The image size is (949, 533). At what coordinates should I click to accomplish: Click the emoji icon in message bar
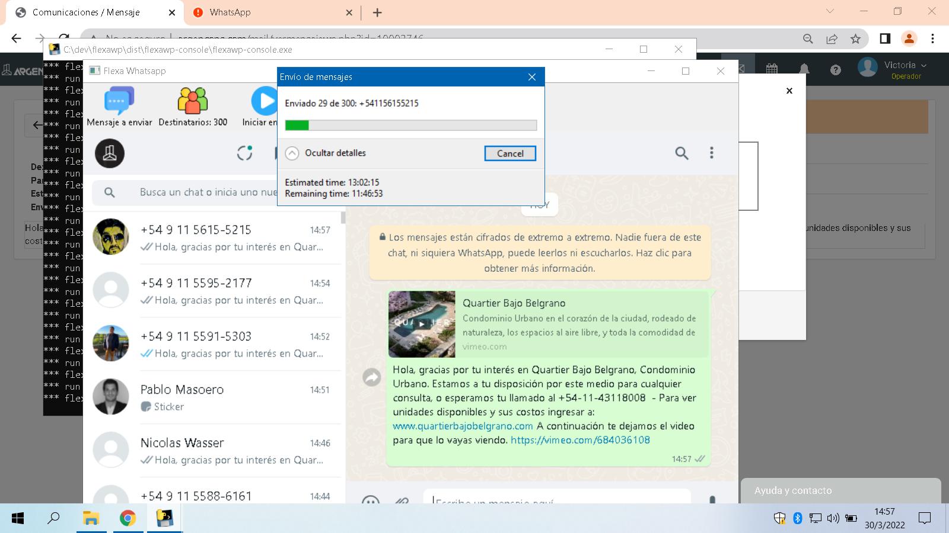coord(371,501)
